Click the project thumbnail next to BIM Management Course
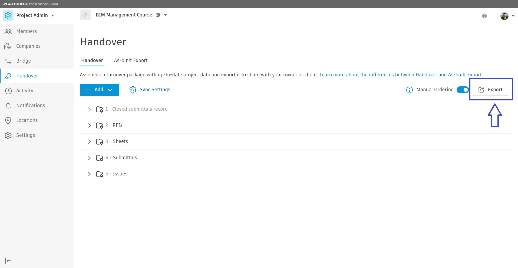 pos(85,15)
